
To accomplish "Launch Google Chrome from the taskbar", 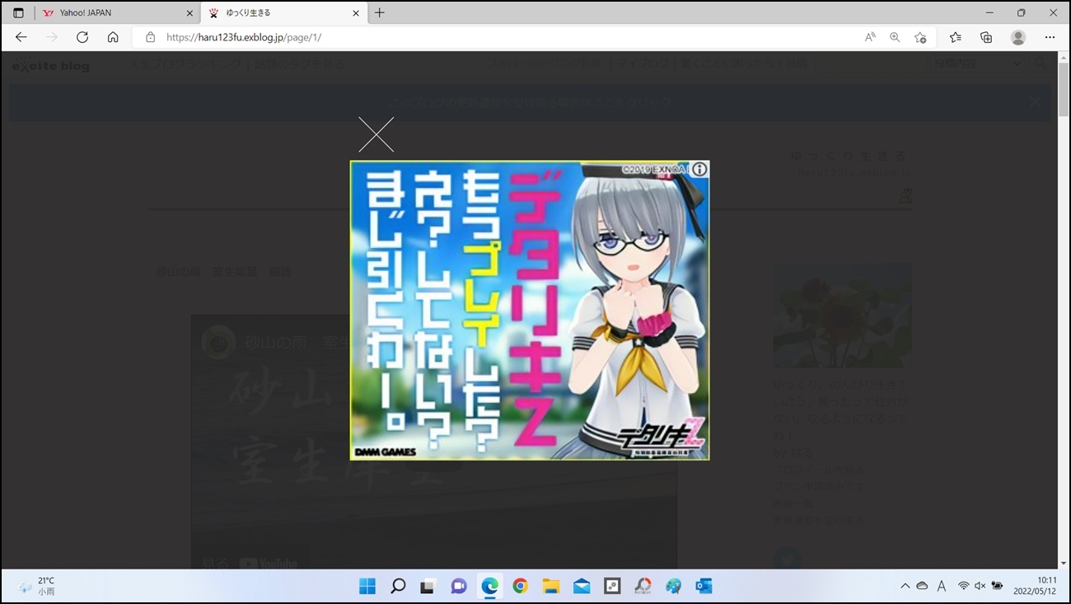I will (x=520, y=586).
